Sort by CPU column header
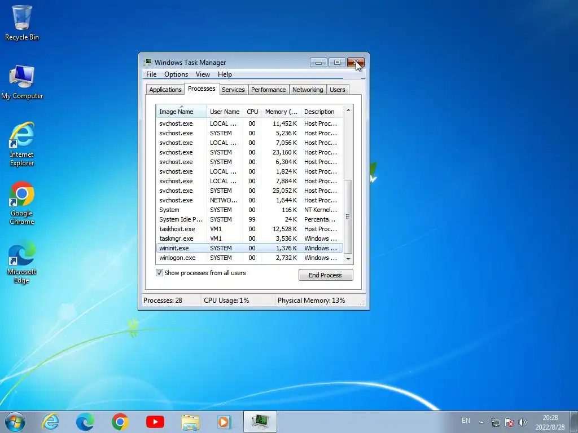This screenshot has width=578, height=433. [252, 112]
